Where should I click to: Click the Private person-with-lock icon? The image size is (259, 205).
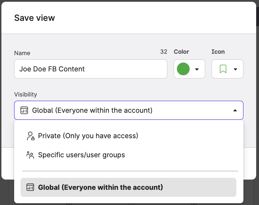(x=30, y=136)
